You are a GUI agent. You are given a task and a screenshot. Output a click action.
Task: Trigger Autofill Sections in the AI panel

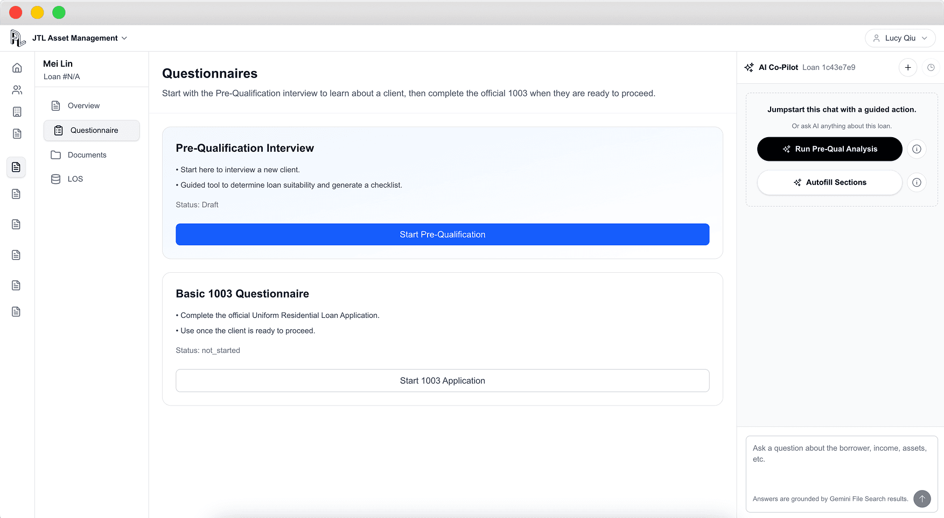tap(829, 182)
